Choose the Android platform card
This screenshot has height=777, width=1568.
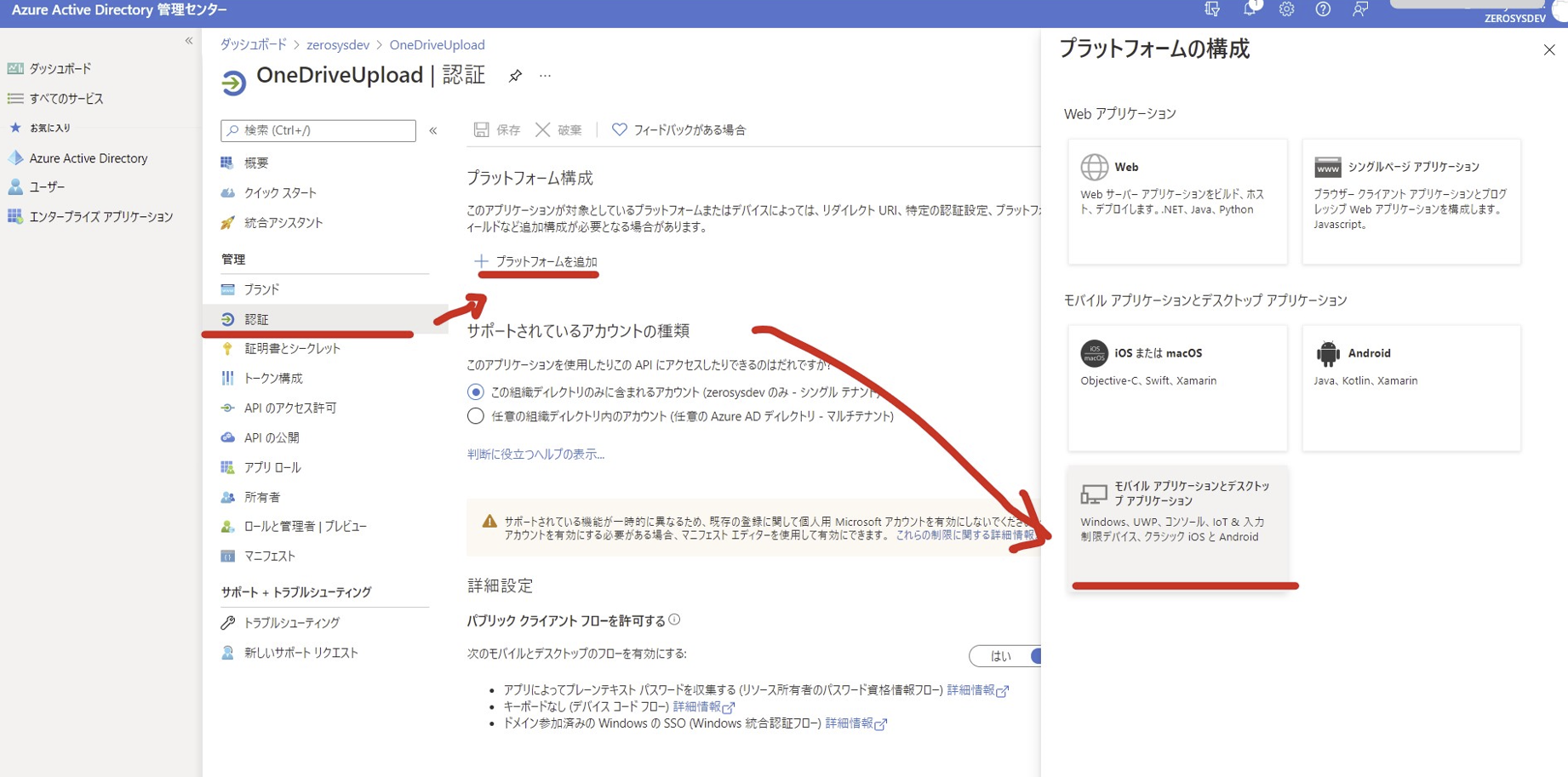pyautogui.click(x=1411, y=387)
